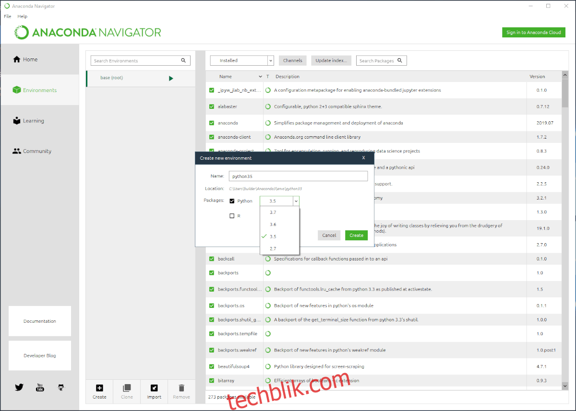Open the File menu
This screenshot has height=411, width=576.
[8, 16]
